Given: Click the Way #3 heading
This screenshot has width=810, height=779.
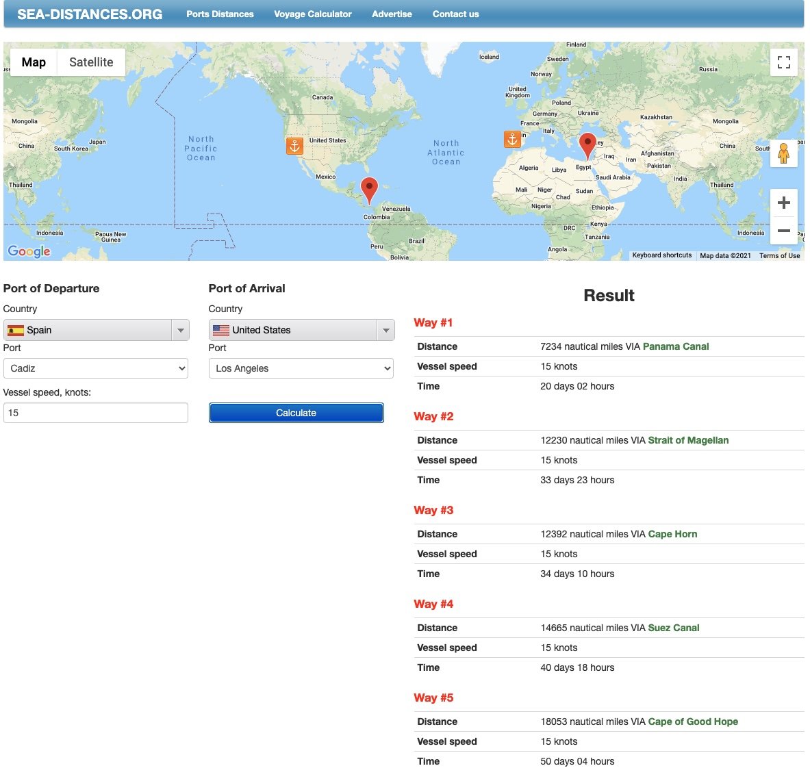Looking at the screenshot, I should coord(433,511).
